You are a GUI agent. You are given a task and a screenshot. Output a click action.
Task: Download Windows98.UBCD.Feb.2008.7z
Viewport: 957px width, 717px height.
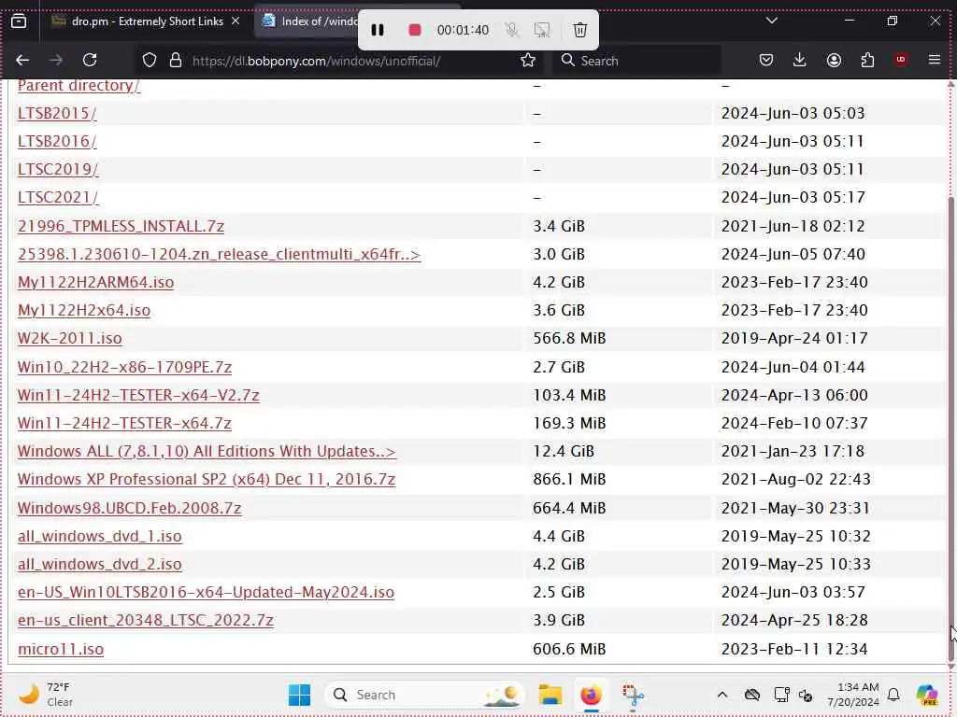tap(129, 508)
